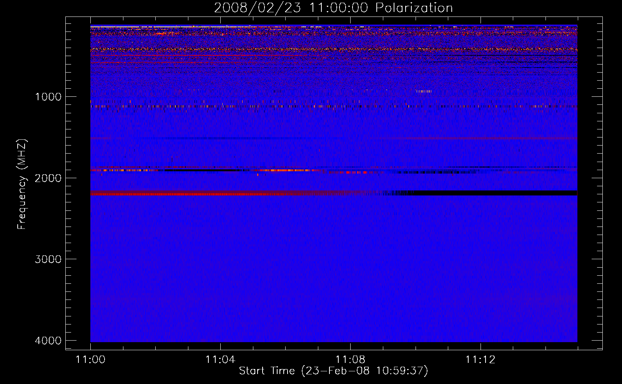Click the 11:08 time tick label
Image resolution: width=622 pixels, height=384 pixels.
(x=350, y=360)
